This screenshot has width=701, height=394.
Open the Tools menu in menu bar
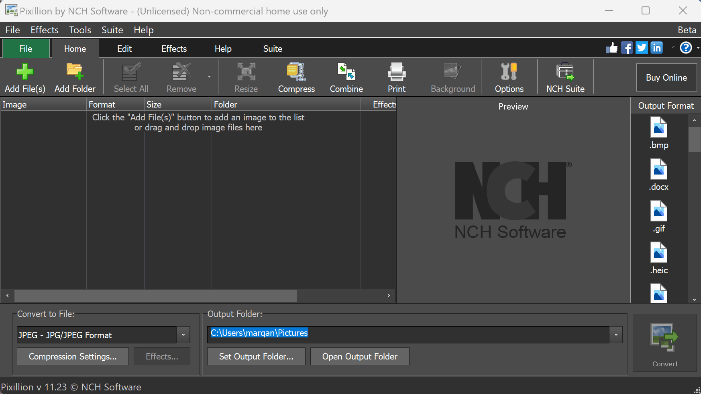pos(80,30)
